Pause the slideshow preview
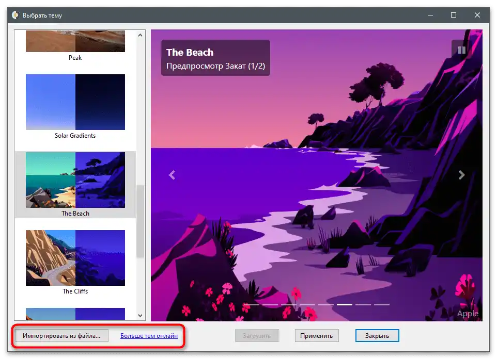The image size is (497, 359). coord(461,50)
